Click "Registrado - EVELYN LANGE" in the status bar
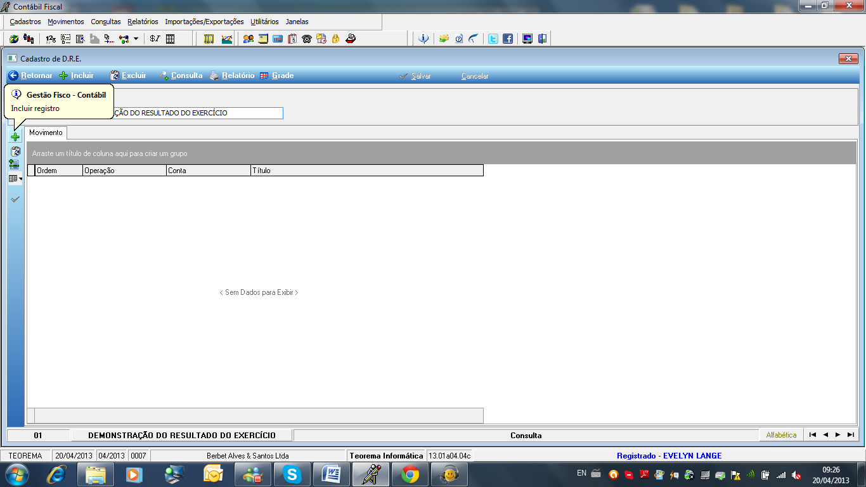This screenshot has width=866, height=487. [669, 455]
